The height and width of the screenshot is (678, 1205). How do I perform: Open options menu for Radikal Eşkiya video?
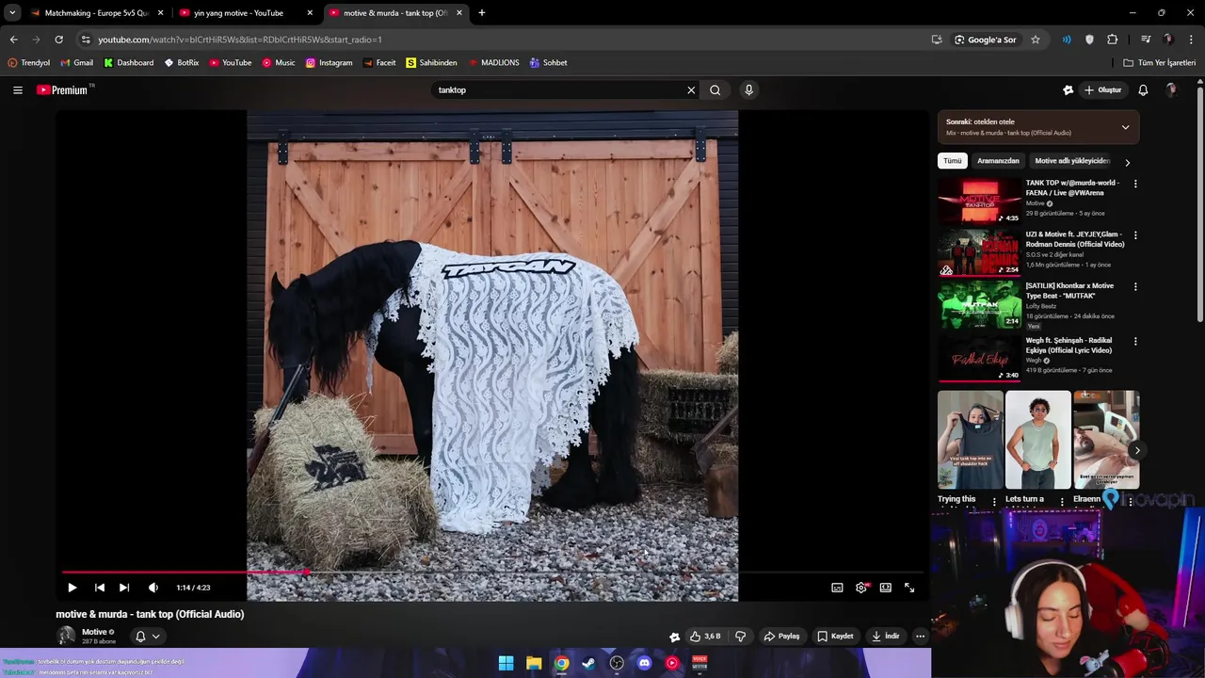pos(1135,341)
